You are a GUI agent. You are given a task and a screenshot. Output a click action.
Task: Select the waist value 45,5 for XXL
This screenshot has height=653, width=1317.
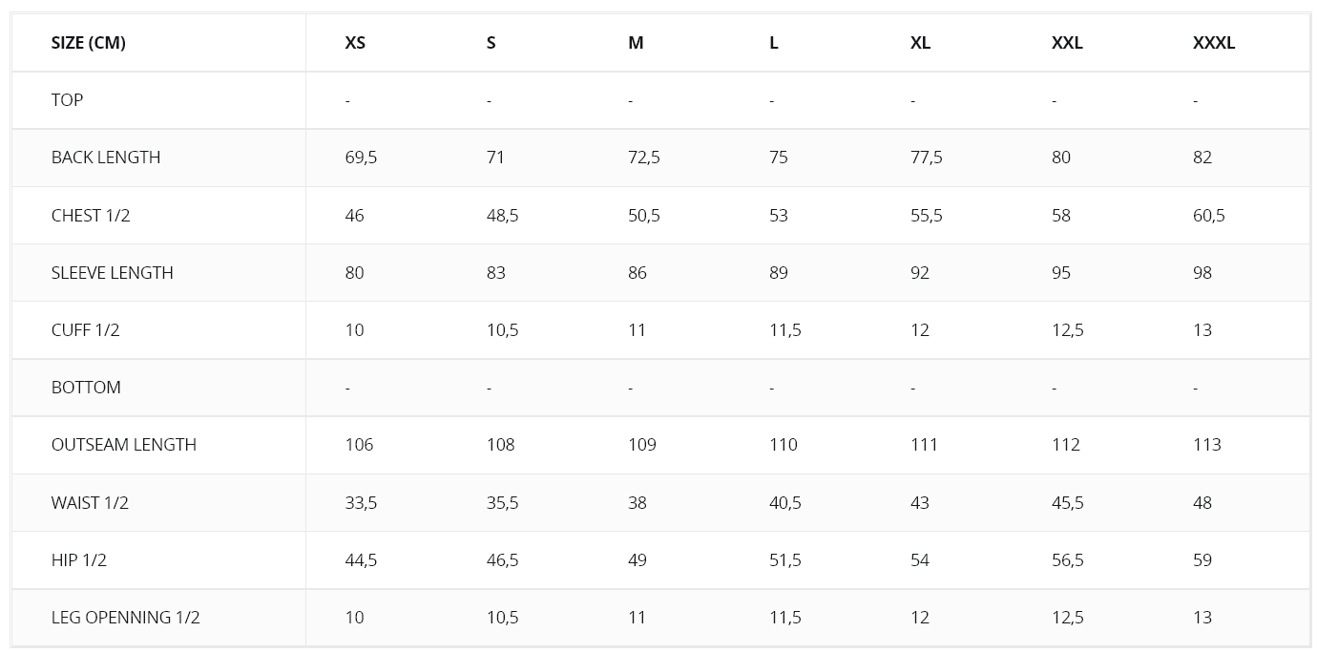point(1068,503)
